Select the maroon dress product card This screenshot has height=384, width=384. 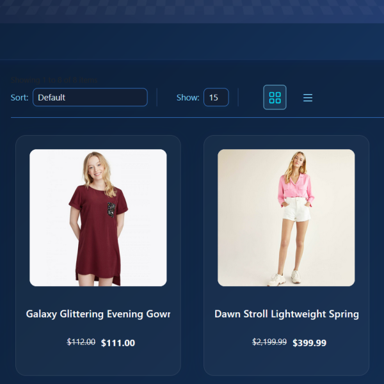tap(98, 255)
